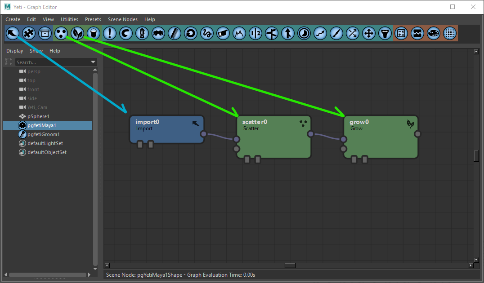
Task: Click the graph vertical scrollbar thumb
Action: [x=476, y=156]
